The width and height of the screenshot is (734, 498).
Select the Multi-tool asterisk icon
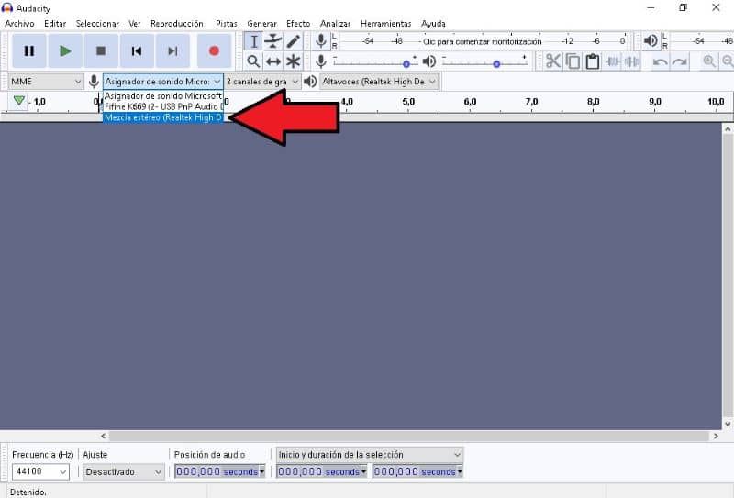coord(293,61)
